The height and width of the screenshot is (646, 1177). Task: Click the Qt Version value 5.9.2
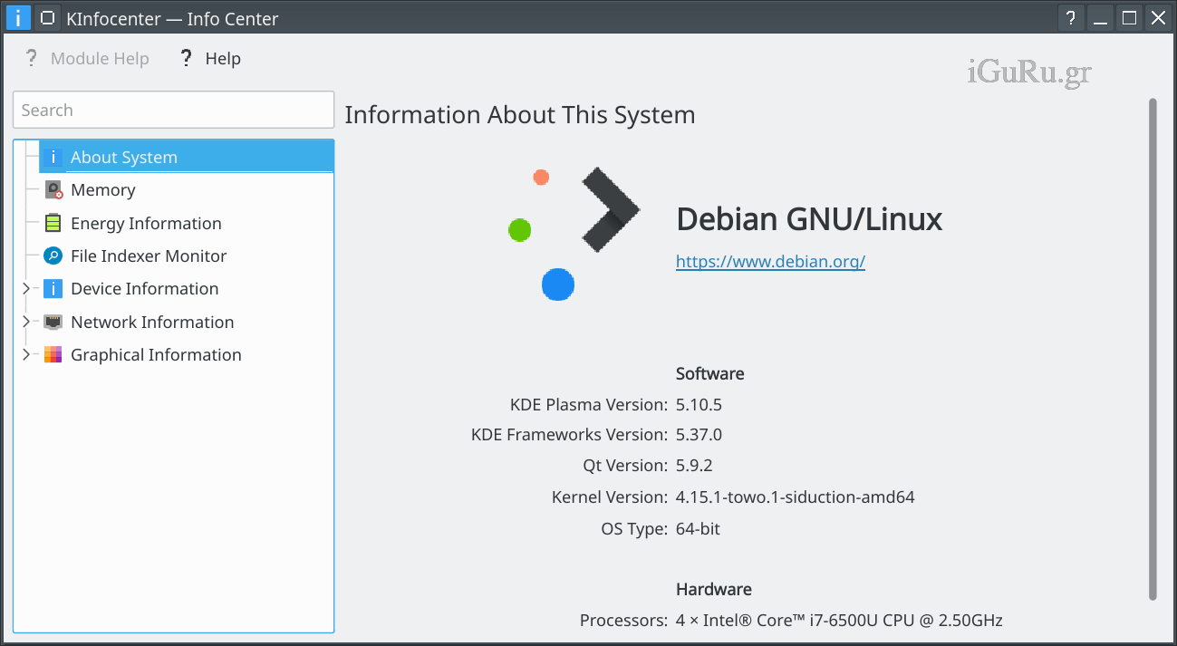tap(694, 466)
